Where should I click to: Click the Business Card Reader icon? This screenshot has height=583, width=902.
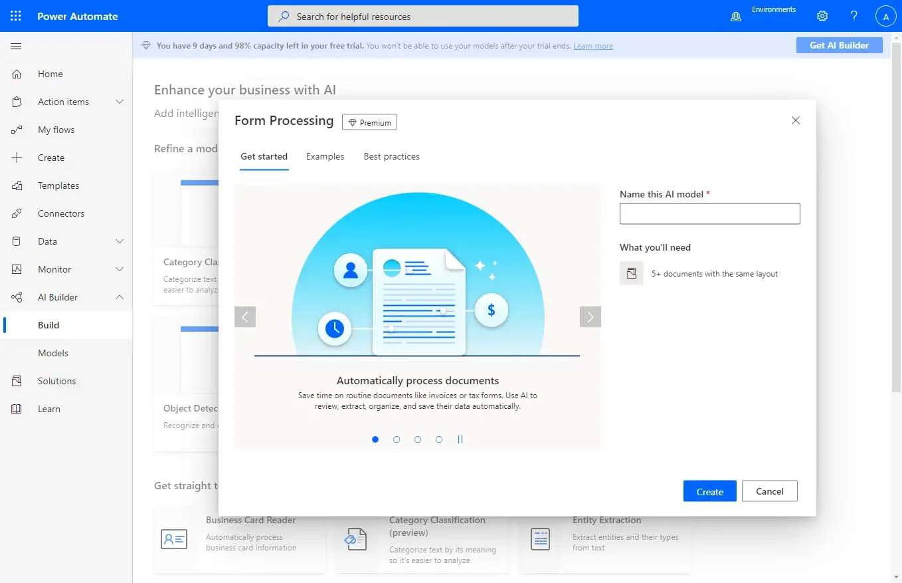[174, 538]
